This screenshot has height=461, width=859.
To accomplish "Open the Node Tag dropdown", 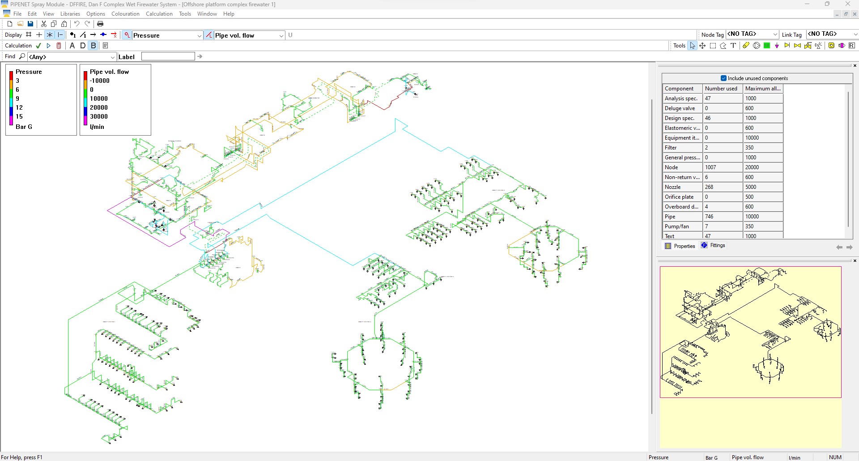I will coord(775,34).
